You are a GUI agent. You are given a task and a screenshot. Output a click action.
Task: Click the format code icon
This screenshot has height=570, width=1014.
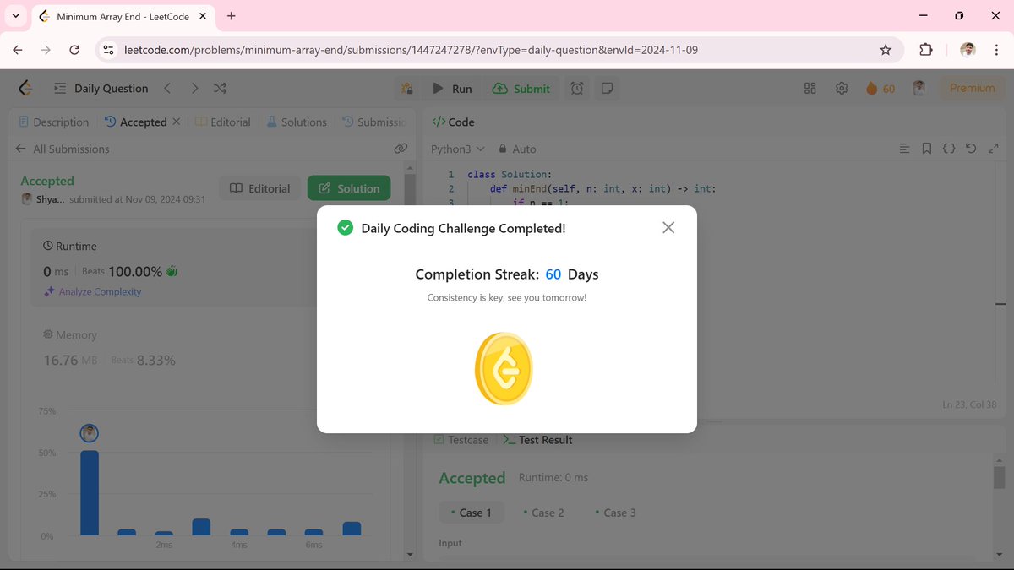(905, 149)
